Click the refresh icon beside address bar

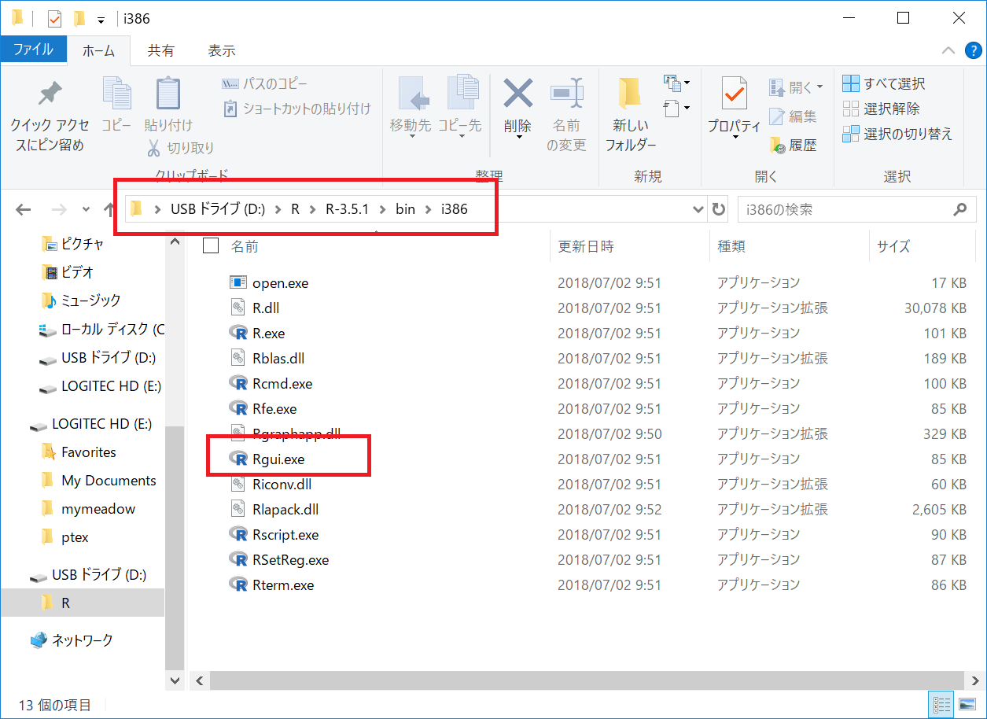(x=718, y=209)
